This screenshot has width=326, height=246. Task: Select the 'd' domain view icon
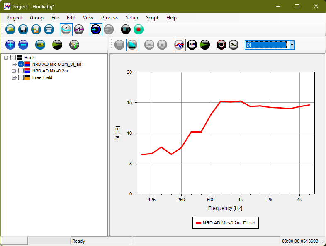click(79, 29)
